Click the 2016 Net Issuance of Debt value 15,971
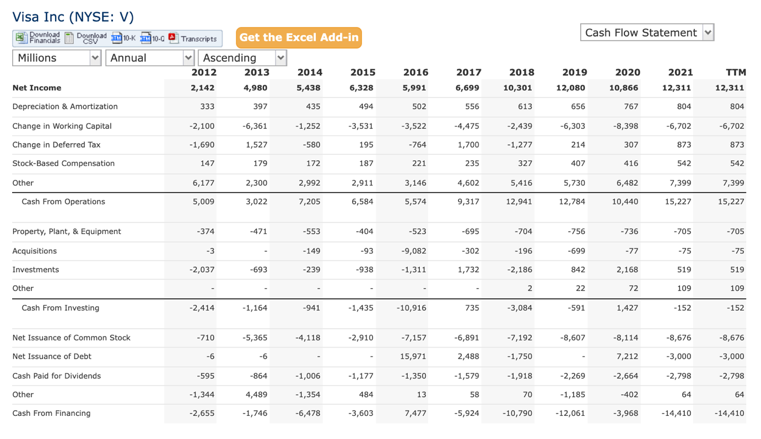The image size is (761, 439). [x=413, y=356]
